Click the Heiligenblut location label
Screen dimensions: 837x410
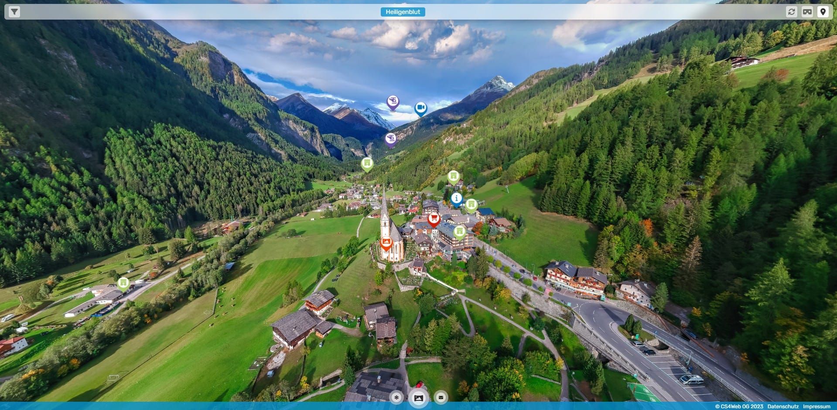click(x=403, y=12)
